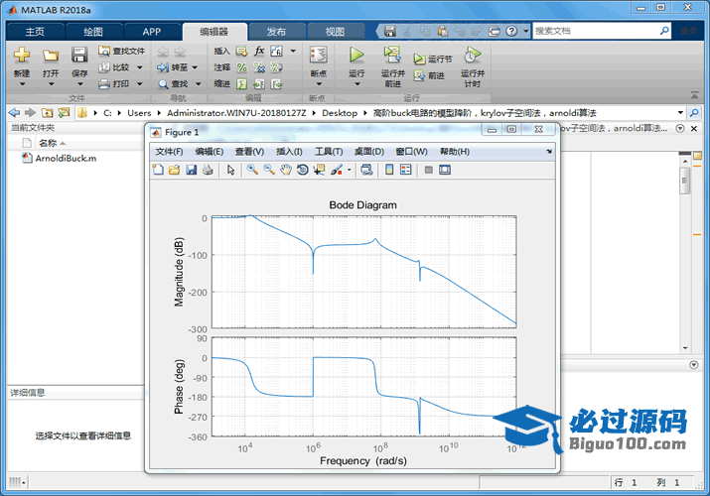Toggle the pan hand tool
Viewport: 710px width, 496px height.
pyautogui.click(x=286, y=170)
